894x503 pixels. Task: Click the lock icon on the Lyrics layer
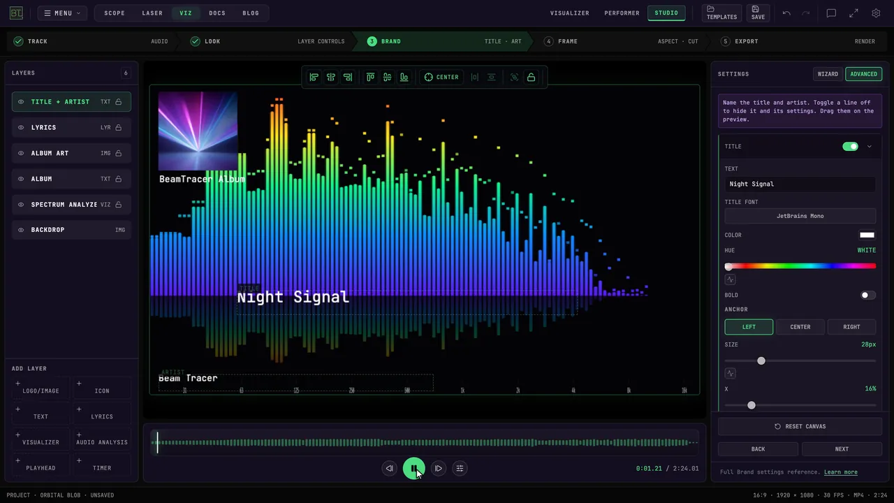point(119,127)
